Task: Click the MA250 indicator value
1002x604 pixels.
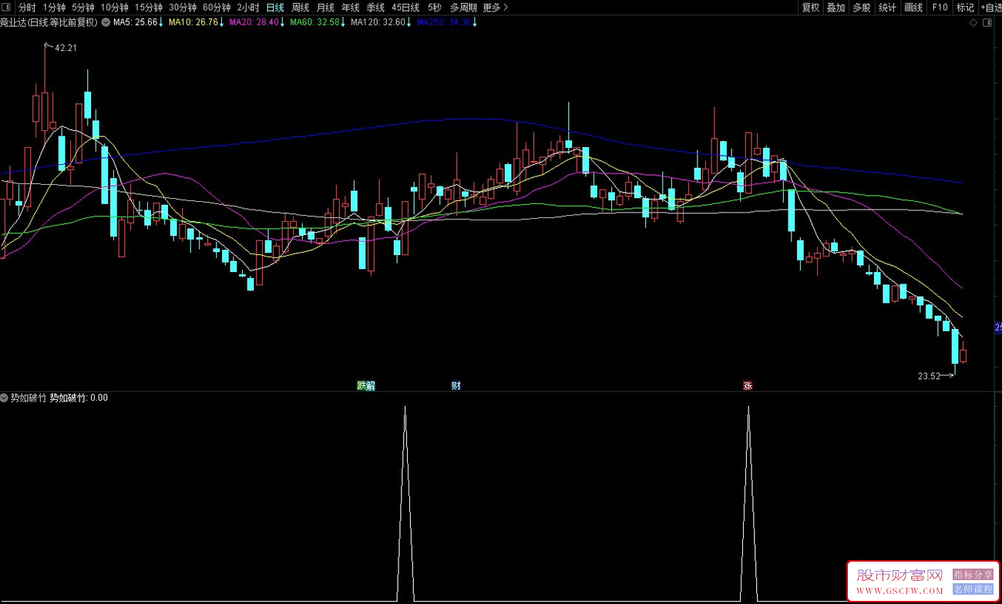Action: (x=445, y=22)
